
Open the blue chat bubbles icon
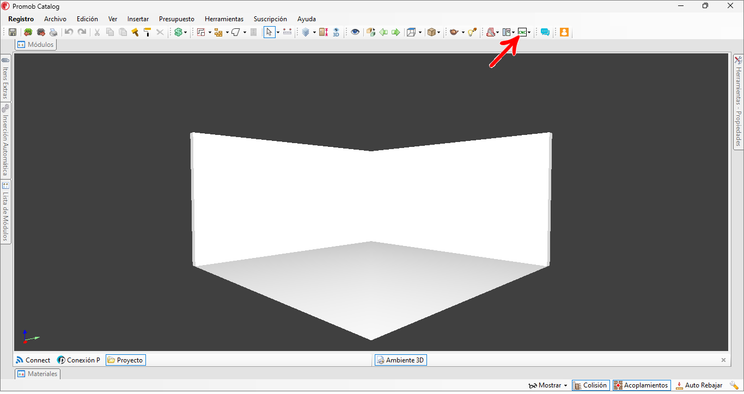[545, 32]
